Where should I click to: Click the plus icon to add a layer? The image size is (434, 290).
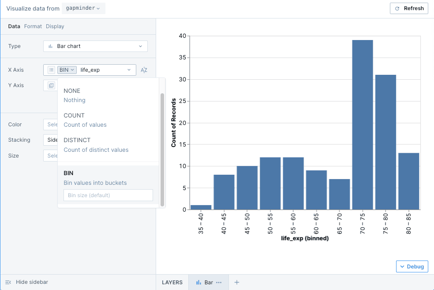point(236,283)
